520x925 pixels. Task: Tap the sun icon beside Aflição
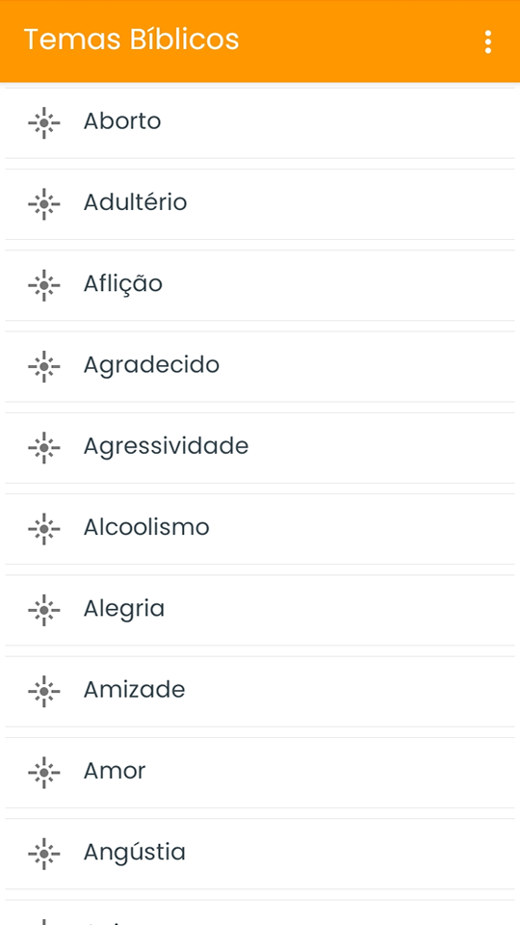[x=43, y=285]
